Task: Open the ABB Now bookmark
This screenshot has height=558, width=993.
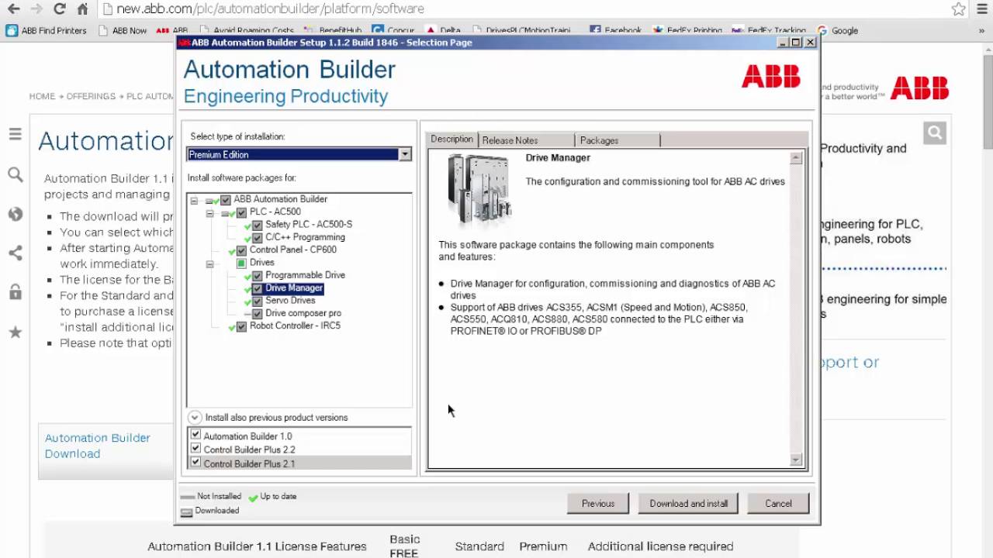Action: (x=123, y=31)
